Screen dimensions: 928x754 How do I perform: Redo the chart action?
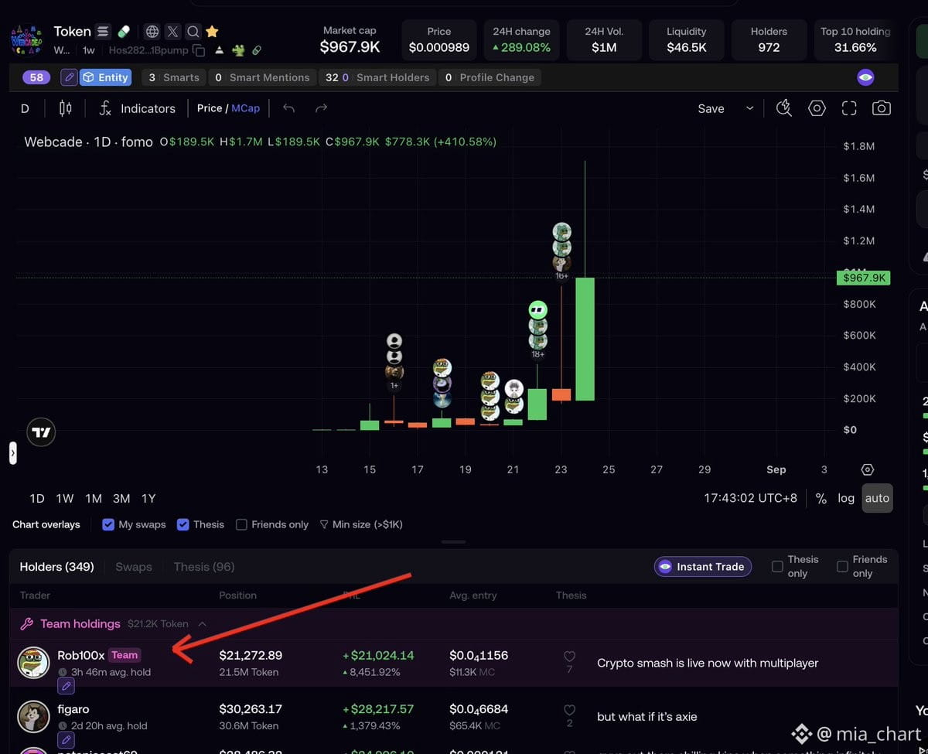[x=322, y=108]
